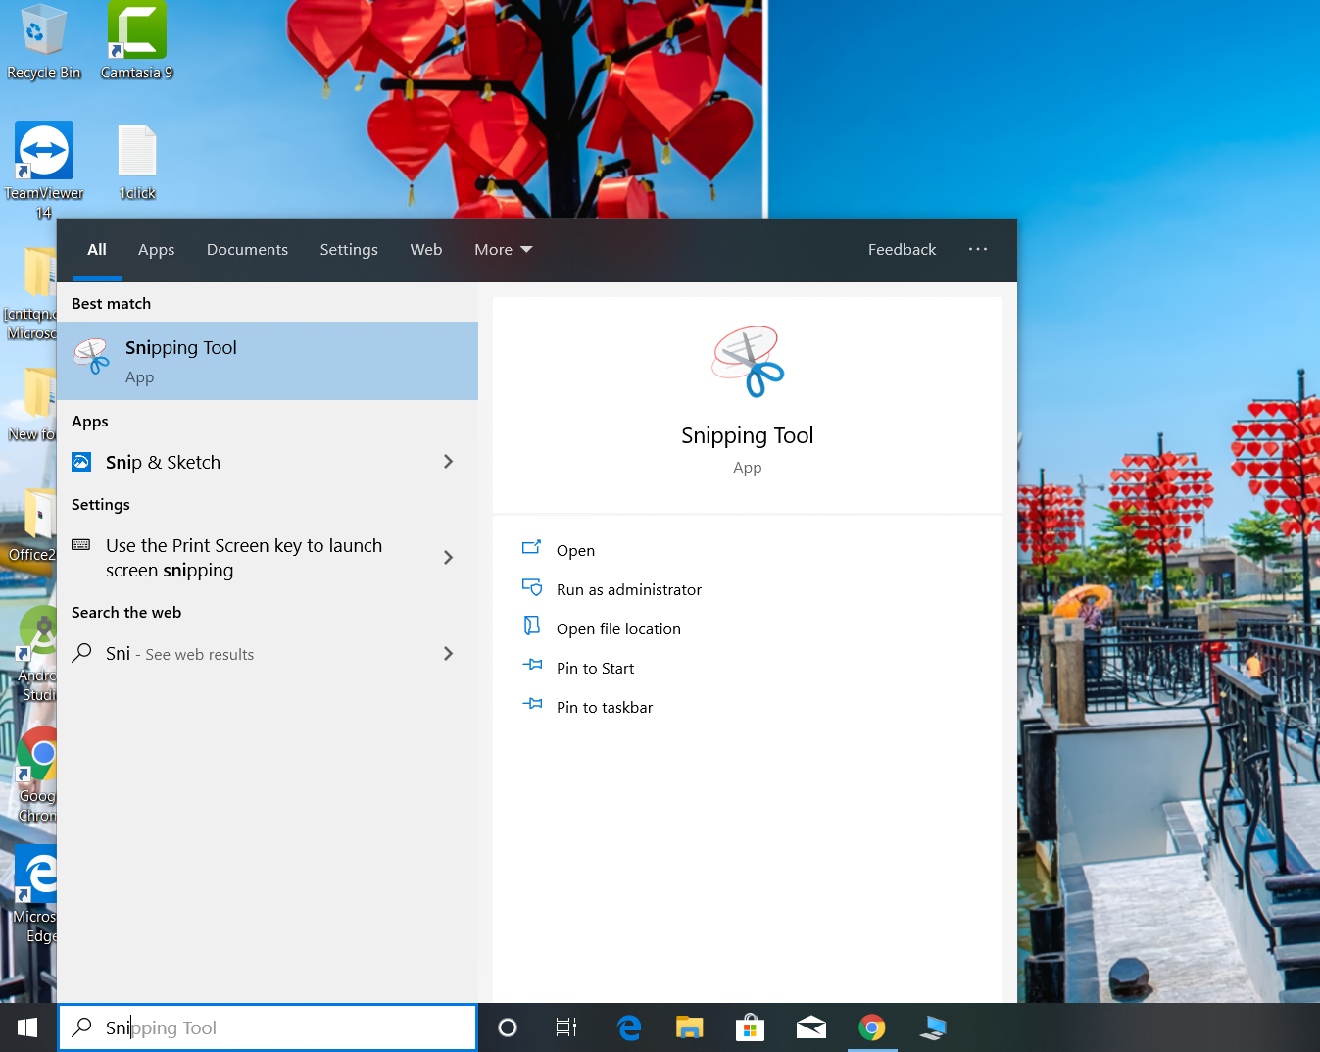Click the Run as administrator shield icon

532,587
